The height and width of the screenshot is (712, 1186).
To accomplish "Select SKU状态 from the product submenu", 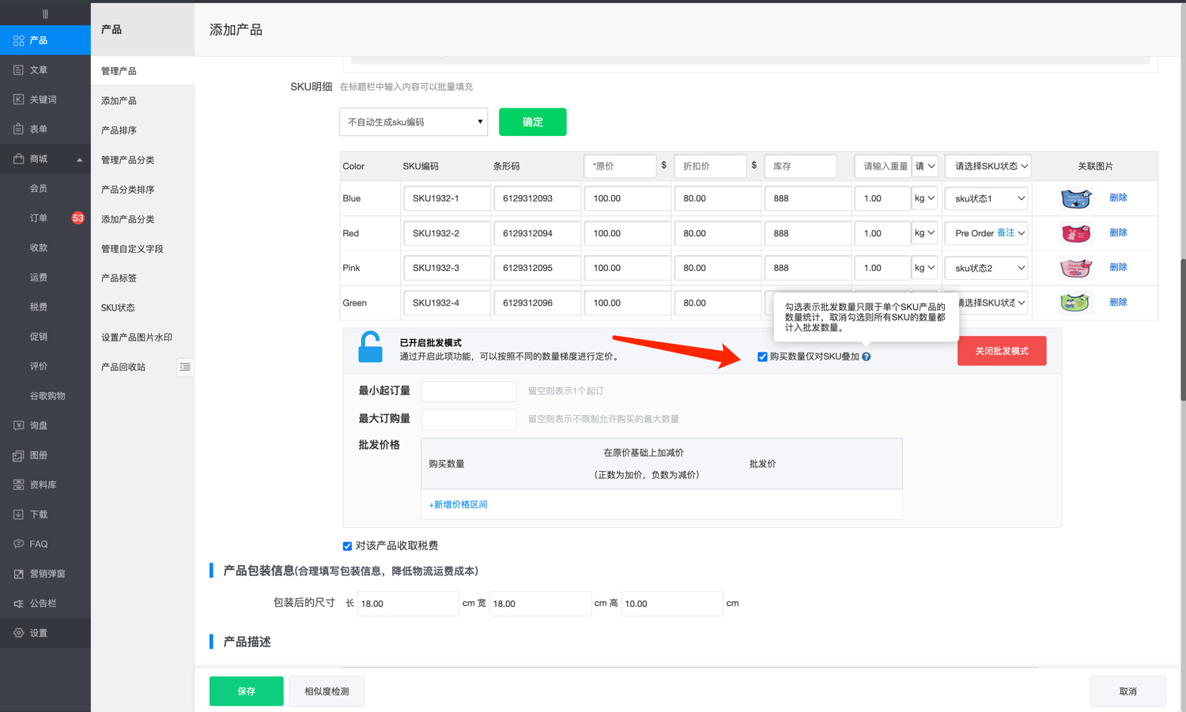I will point(118,307).
